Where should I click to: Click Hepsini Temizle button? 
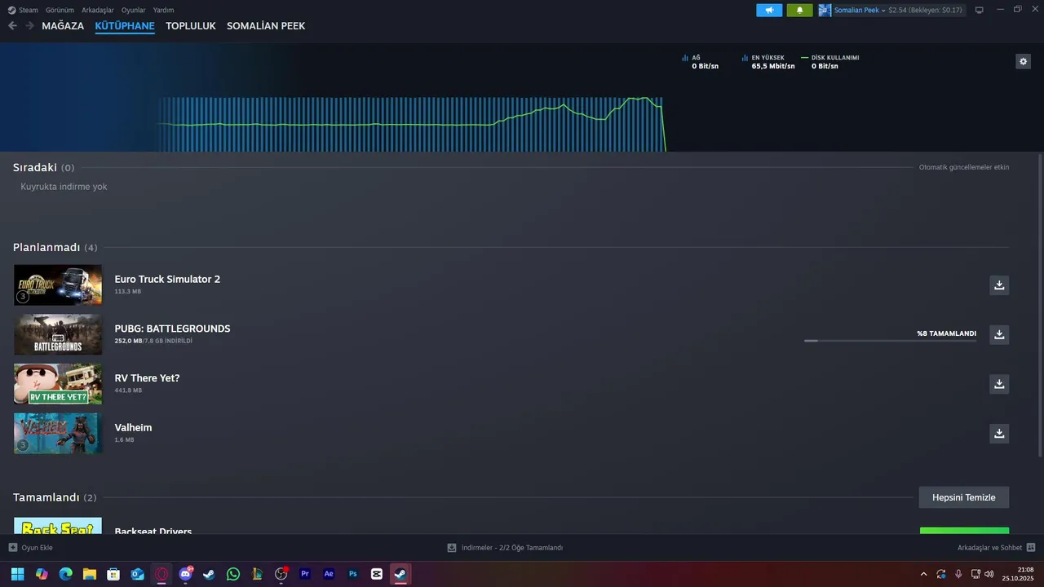click(964, 497)
